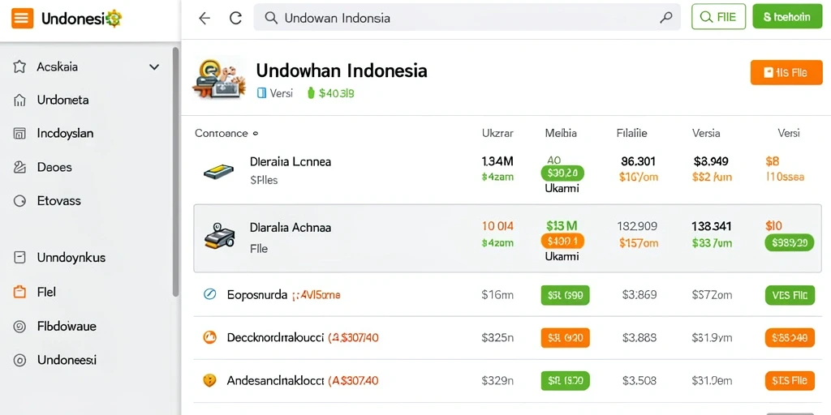The image size is (831, 415).
Task: Click the green VES FllE button in Eoposnurda row
Action: point(790,295)
